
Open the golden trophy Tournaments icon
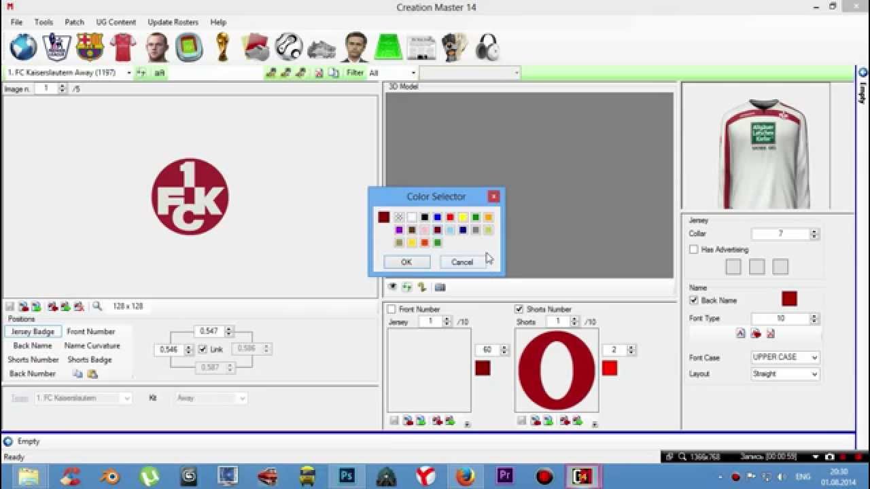tap(222, 48)
